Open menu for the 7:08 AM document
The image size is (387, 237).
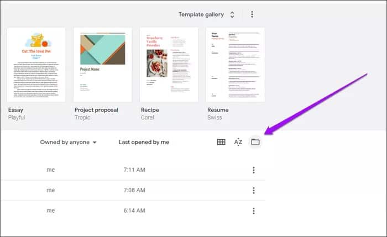tap(253, 191)
